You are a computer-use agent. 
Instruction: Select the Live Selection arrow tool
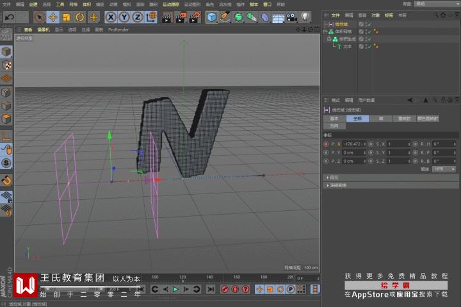(40, 17)
